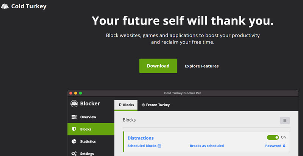The image size is (303, 156).
Task: Open the Cold Turkey home text link
Action: tap(29, 6)
